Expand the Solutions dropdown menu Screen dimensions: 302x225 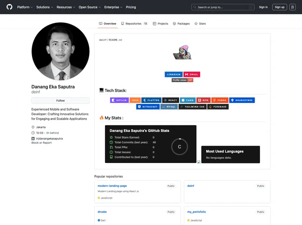pos(44,7)
